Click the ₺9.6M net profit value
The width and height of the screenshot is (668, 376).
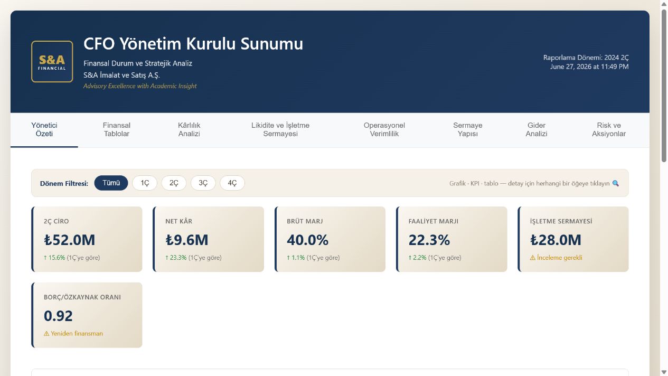pyautogui.click(x=187, y=240)
